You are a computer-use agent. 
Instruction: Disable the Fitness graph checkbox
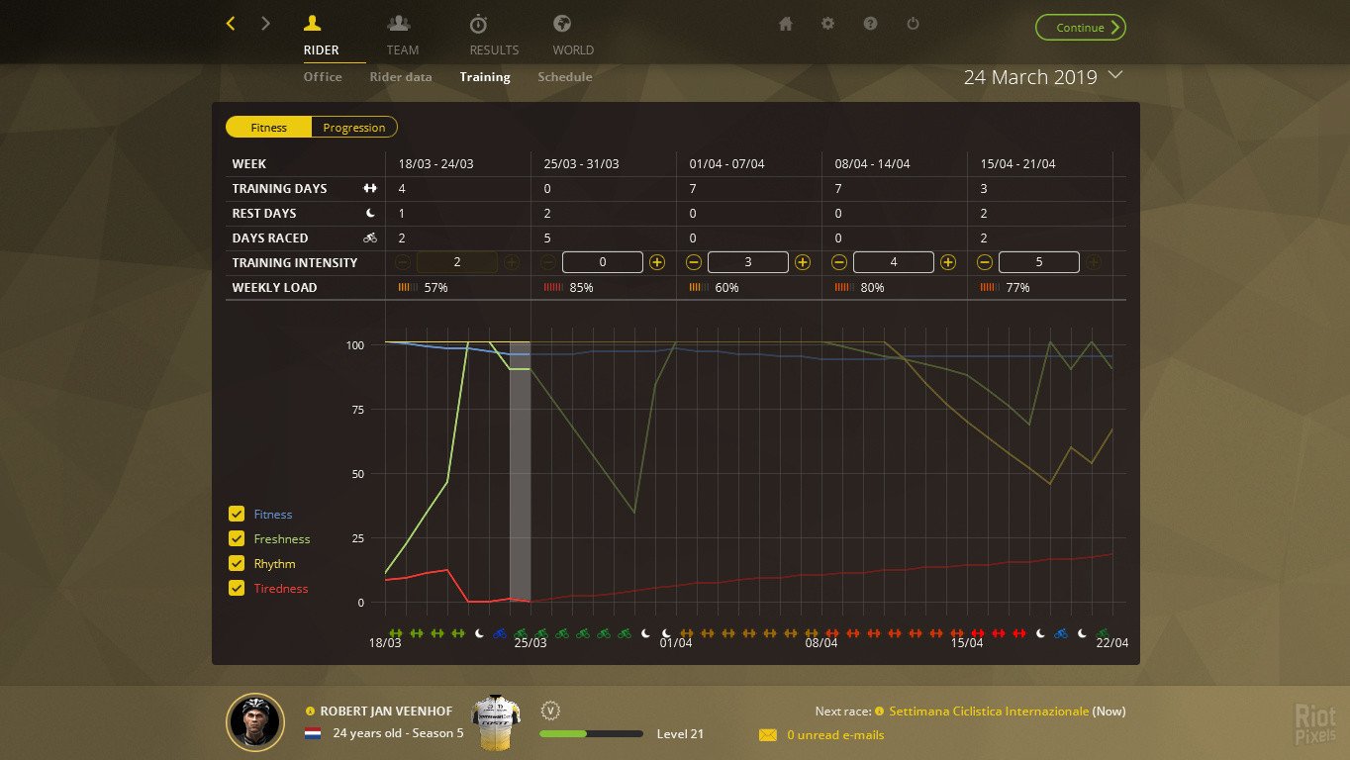237,514
